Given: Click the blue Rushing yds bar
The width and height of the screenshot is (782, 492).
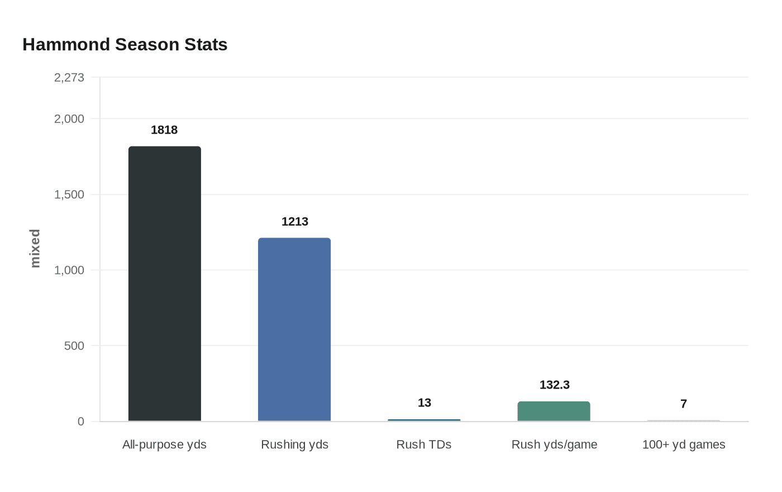Looking at the screenshot, I should pos(294,329).
